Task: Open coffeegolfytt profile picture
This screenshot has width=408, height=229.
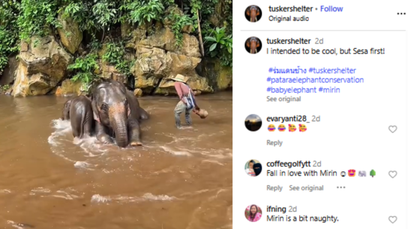Action: 253,168
